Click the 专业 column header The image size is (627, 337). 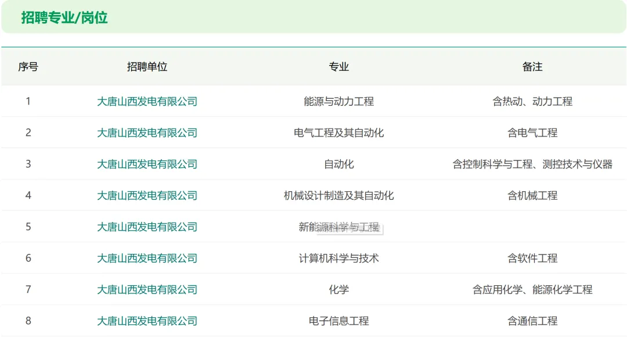338,66
